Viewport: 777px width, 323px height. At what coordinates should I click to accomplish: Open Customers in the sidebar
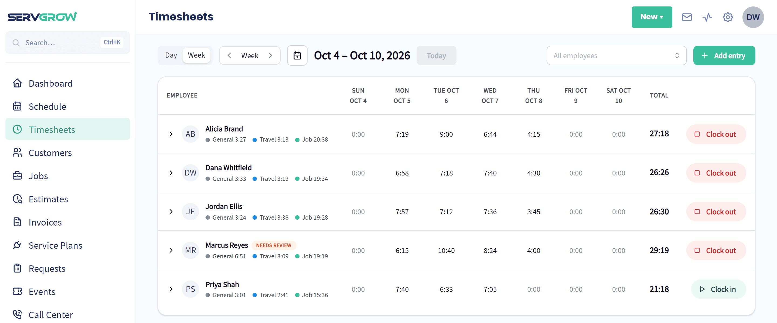click(67, 153)
